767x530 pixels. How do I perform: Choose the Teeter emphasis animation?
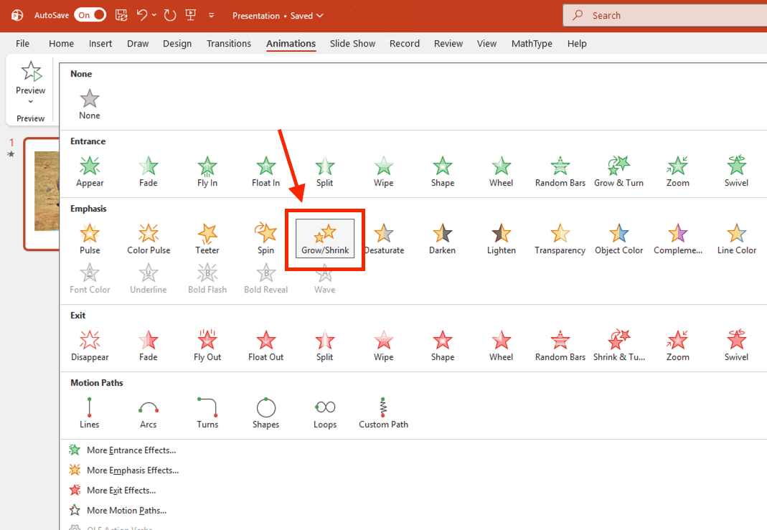coord(207,239)
